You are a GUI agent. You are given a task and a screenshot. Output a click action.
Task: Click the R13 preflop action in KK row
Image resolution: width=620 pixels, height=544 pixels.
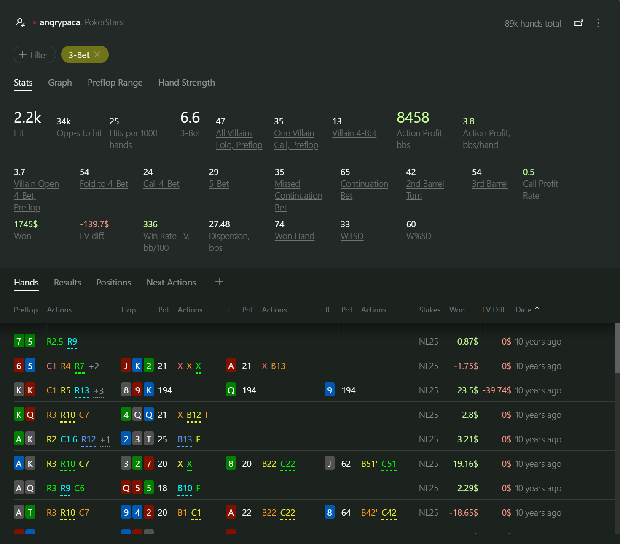click(x=82, y=390)
